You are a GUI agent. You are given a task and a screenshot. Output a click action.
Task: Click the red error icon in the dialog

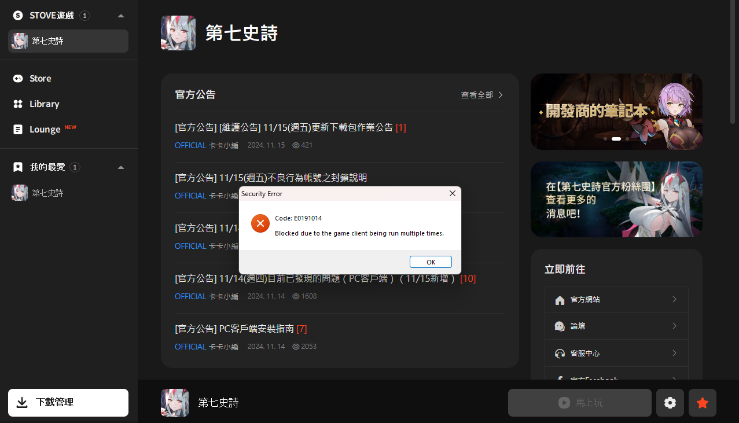tap(260, 223)
